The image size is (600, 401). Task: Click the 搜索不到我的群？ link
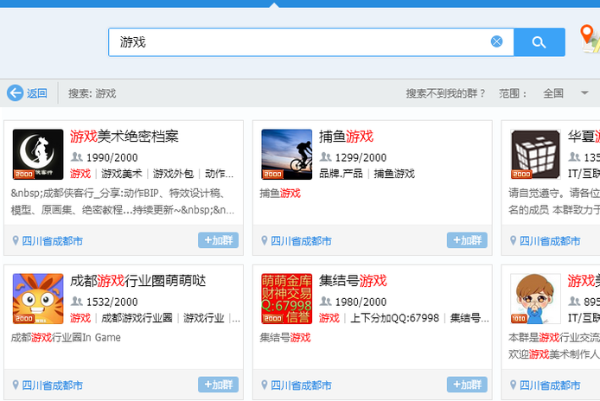click(x=446, y=93)
